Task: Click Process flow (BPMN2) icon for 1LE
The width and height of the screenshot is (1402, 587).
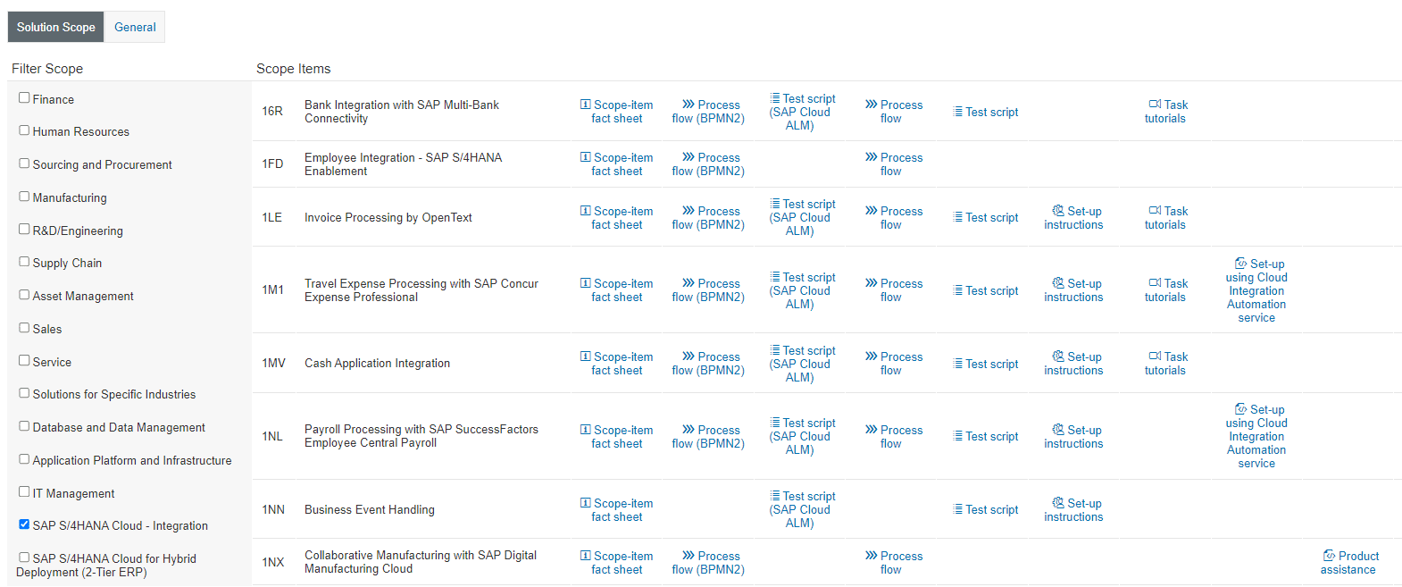Action: click(x=688, y=211)
